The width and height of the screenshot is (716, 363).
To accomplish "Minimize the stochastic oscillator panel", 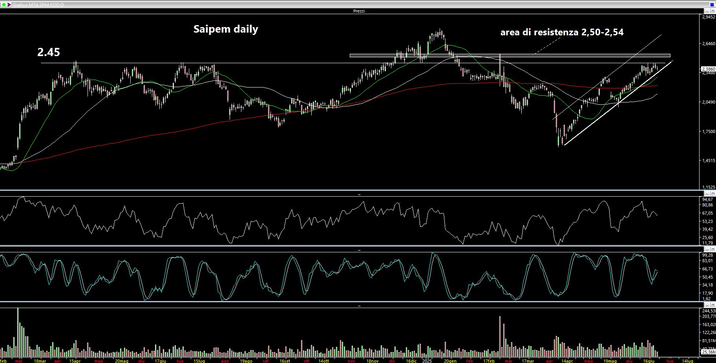I will click(707, 249).
